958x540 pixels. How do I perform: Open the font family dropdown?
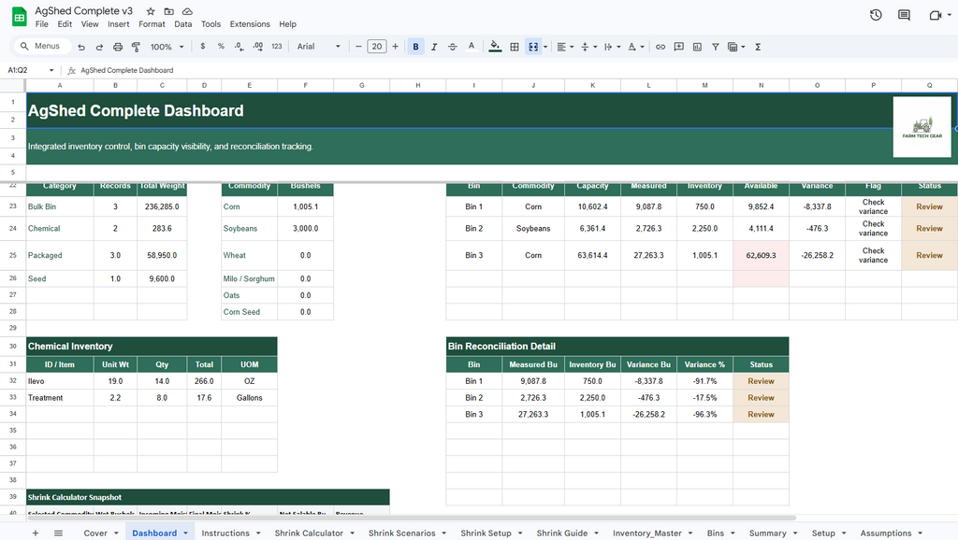coord(318,46)
